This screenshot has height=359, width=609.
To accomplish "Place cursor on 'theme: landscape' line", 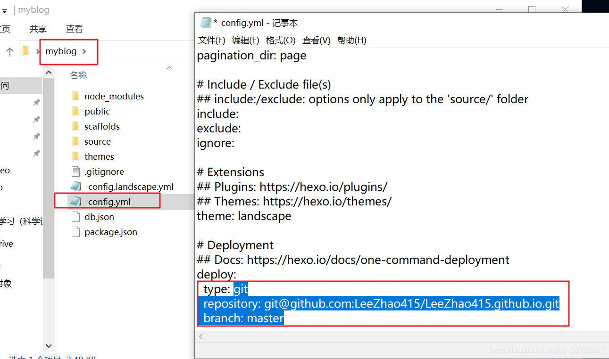I will pos(244,216).
